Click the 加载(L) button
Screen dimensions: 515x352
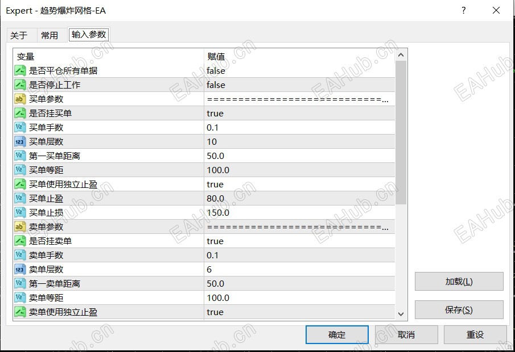pyautogui.click(x=459, y=282)
